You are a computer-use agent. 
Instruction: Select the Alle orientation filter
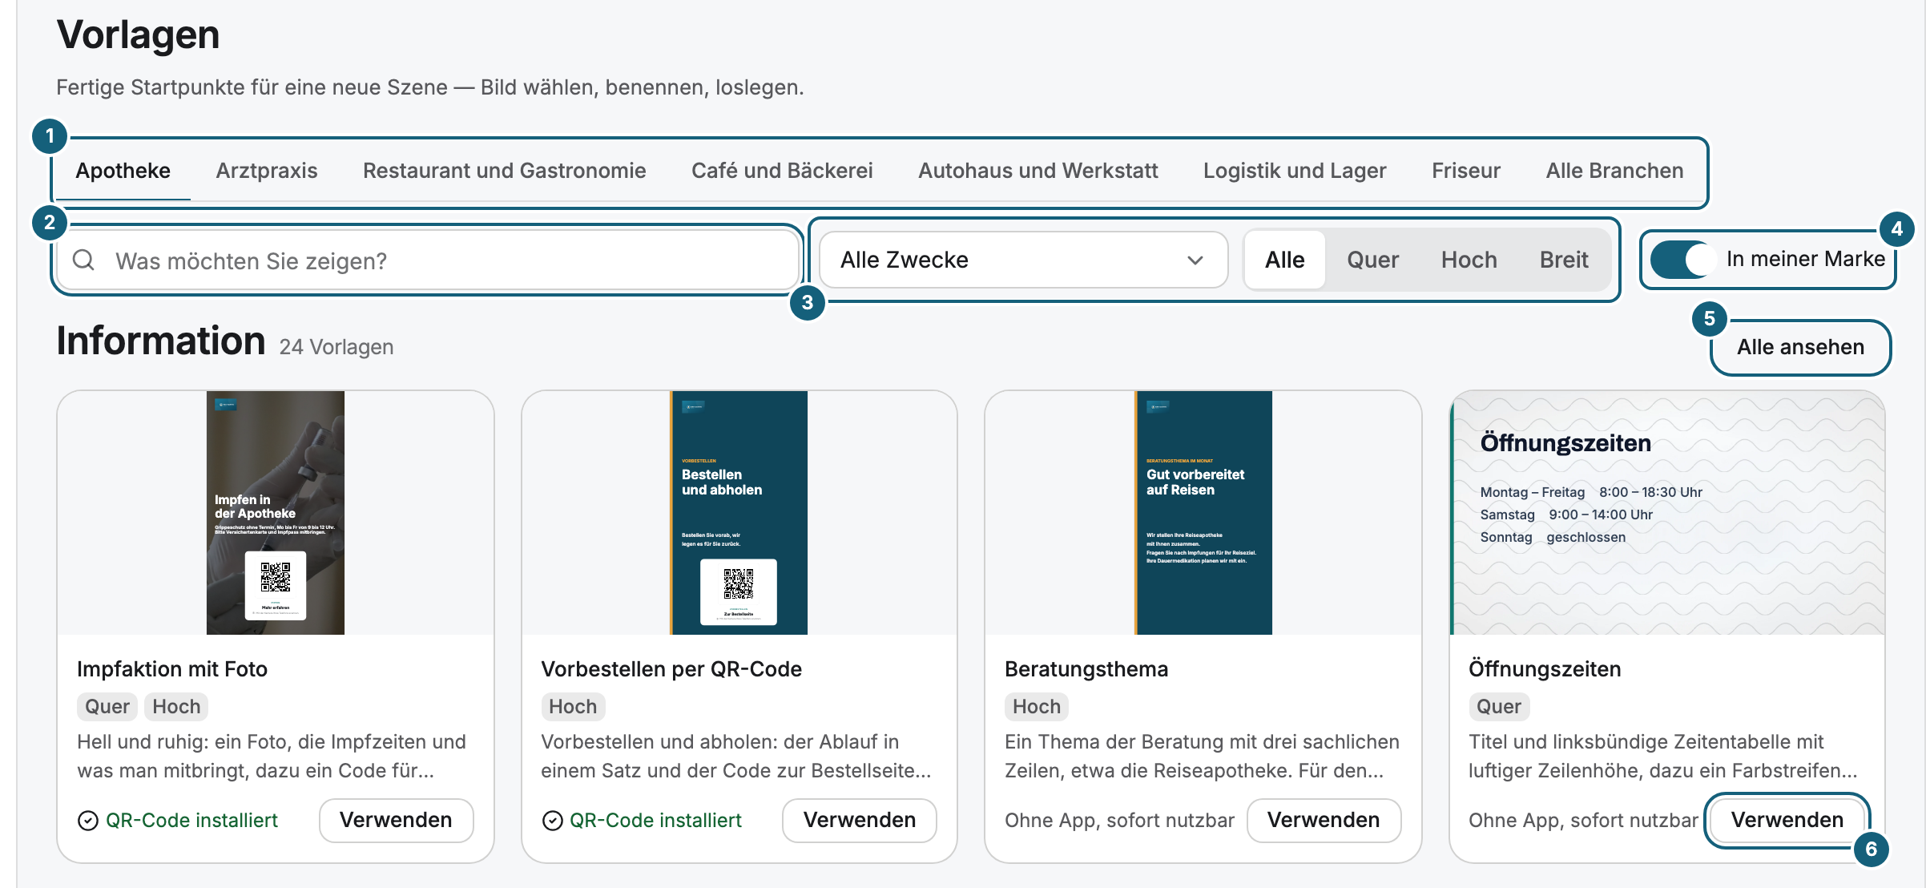1285,260
